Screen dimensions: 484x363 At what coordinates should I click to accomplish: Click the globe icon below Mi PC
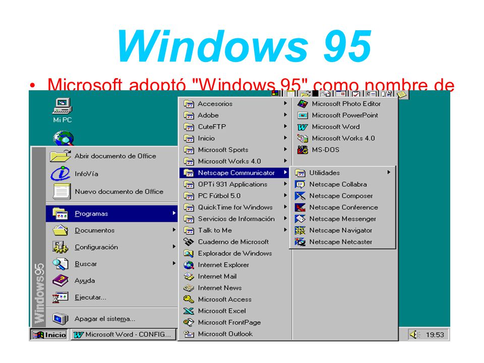[x=64, y=138]
